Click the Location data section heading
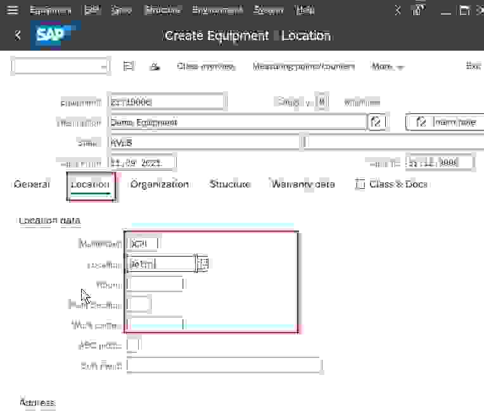 click(49, 220)
